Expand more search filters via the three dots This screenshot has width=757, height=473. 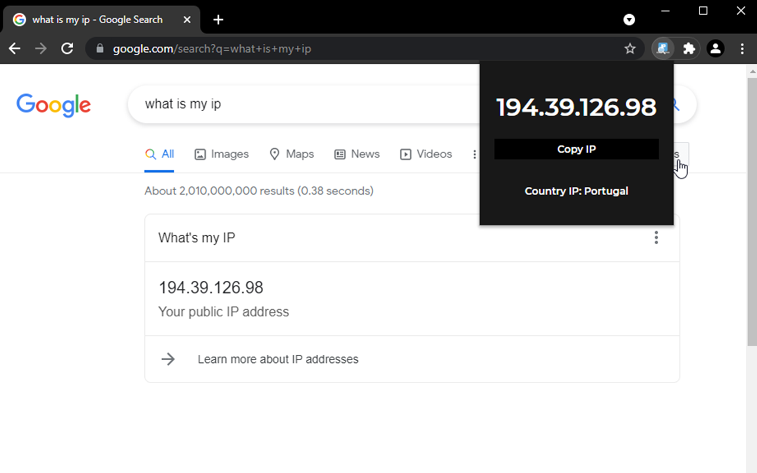pos(475,154)
